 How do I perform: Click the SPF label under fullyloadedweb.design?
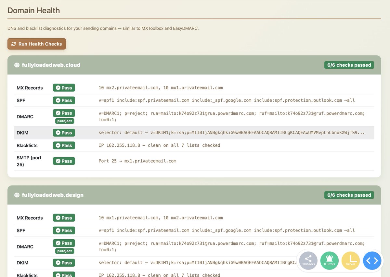(x=21, y=231)
